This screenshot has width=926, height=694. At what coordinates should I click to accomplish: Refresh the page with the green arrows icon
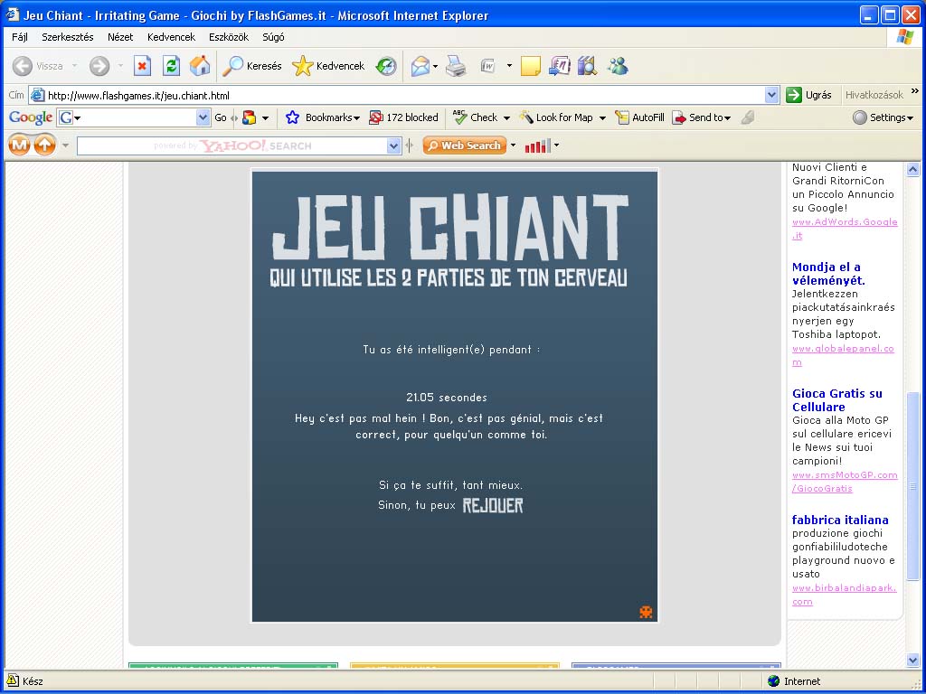point(171,66)
